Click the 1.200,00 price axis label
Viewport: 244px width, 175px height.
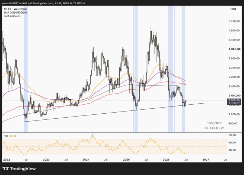[x=234, y=114]
